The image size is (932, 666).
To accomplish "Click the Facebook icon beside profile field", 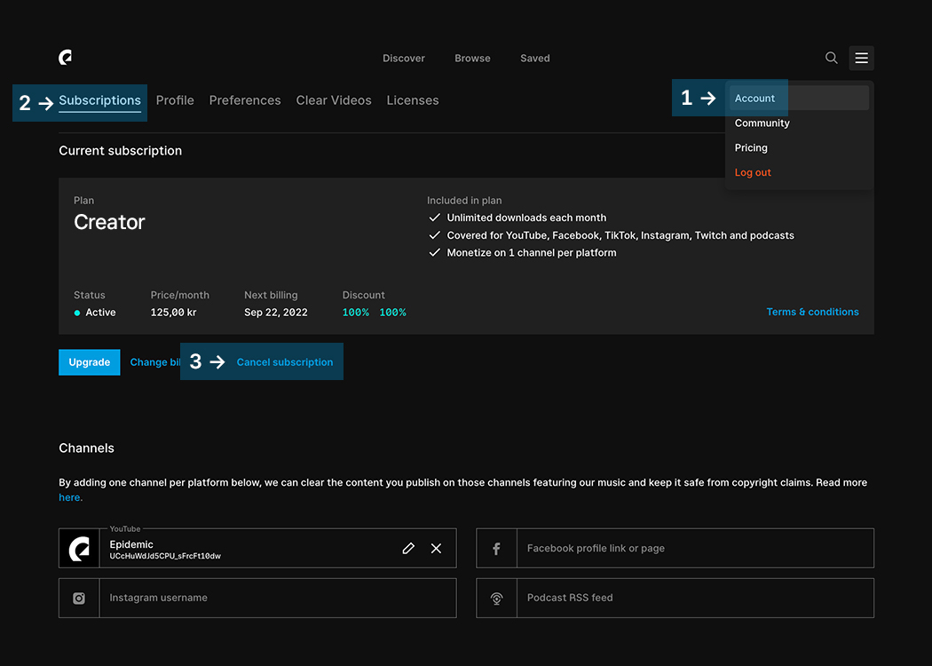I will point(496,548).
